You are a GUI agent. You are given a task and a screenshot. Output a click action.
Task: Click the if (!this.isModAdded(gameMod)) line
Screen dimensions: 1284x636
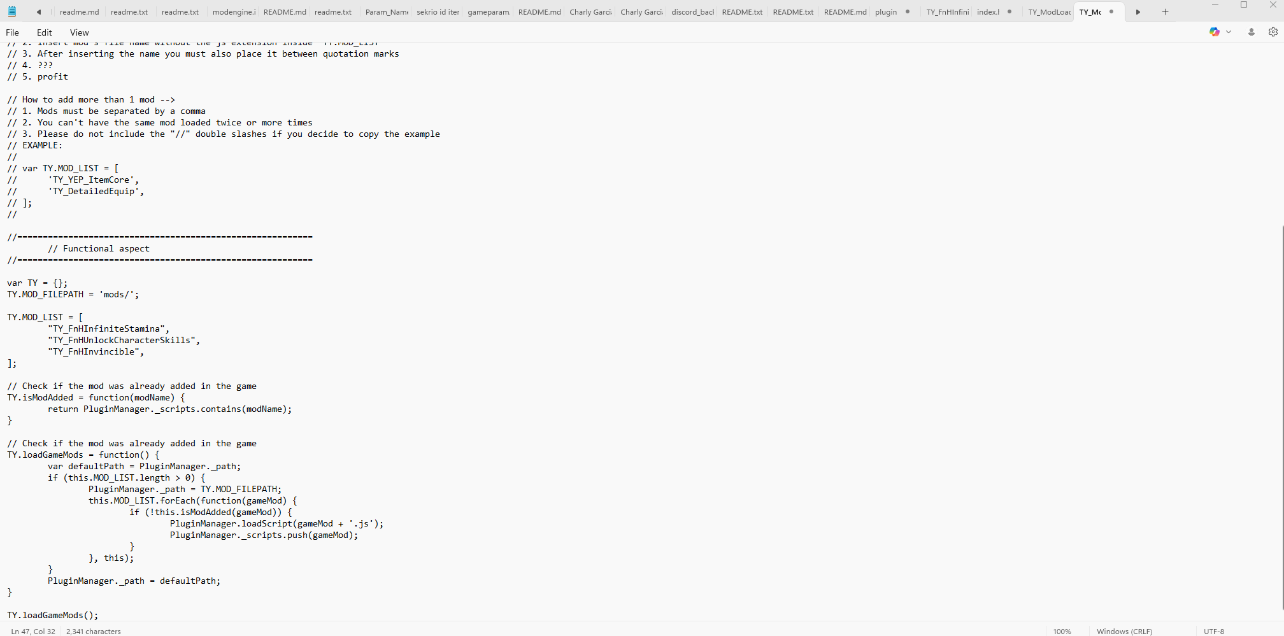(x=211, y=512)
